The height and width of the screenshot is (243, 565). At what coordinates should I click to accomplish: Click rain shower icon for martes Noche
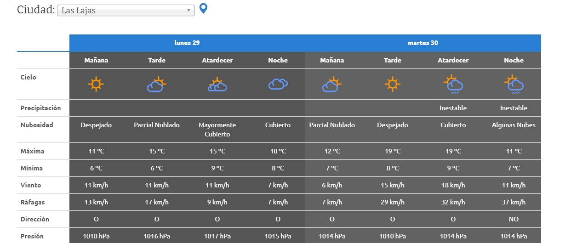pos(514,85)
